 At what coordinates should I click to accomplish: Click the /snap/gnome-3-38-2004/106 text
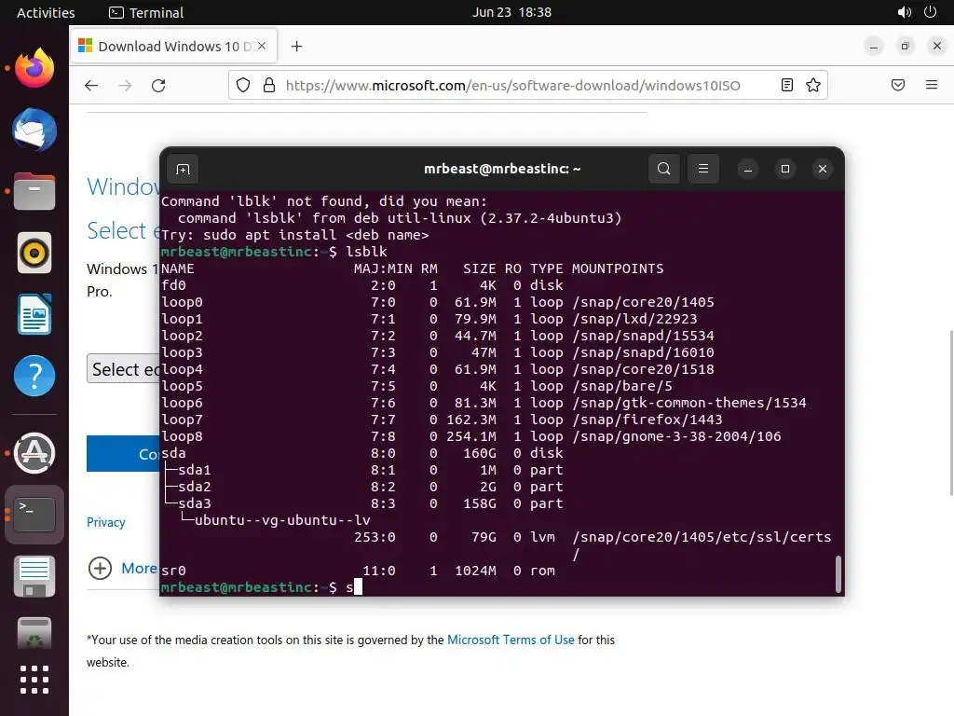[676, 436]
